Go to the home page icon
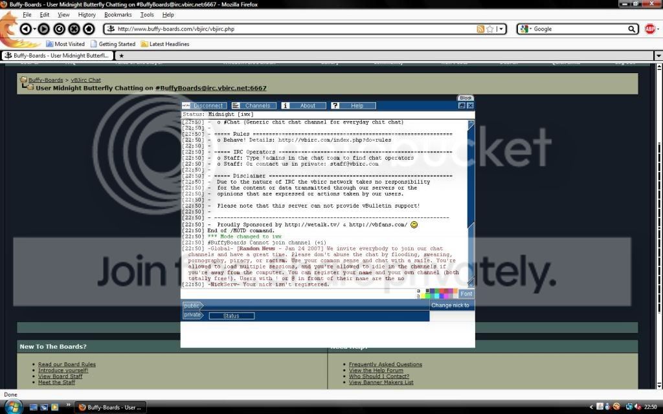663x414 pixels. pyautogui.click(x=89, y=28)
